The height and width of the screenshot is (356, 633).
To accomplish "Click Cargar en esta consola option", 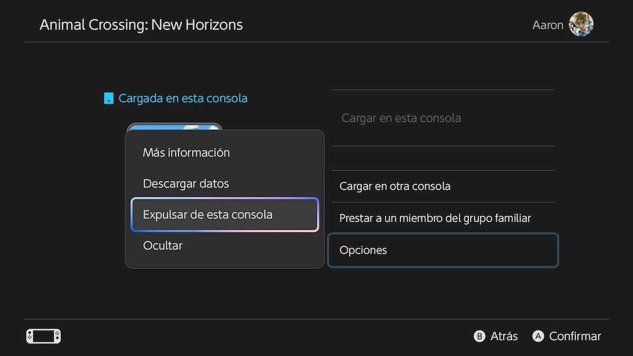I will tap(401, 118).
